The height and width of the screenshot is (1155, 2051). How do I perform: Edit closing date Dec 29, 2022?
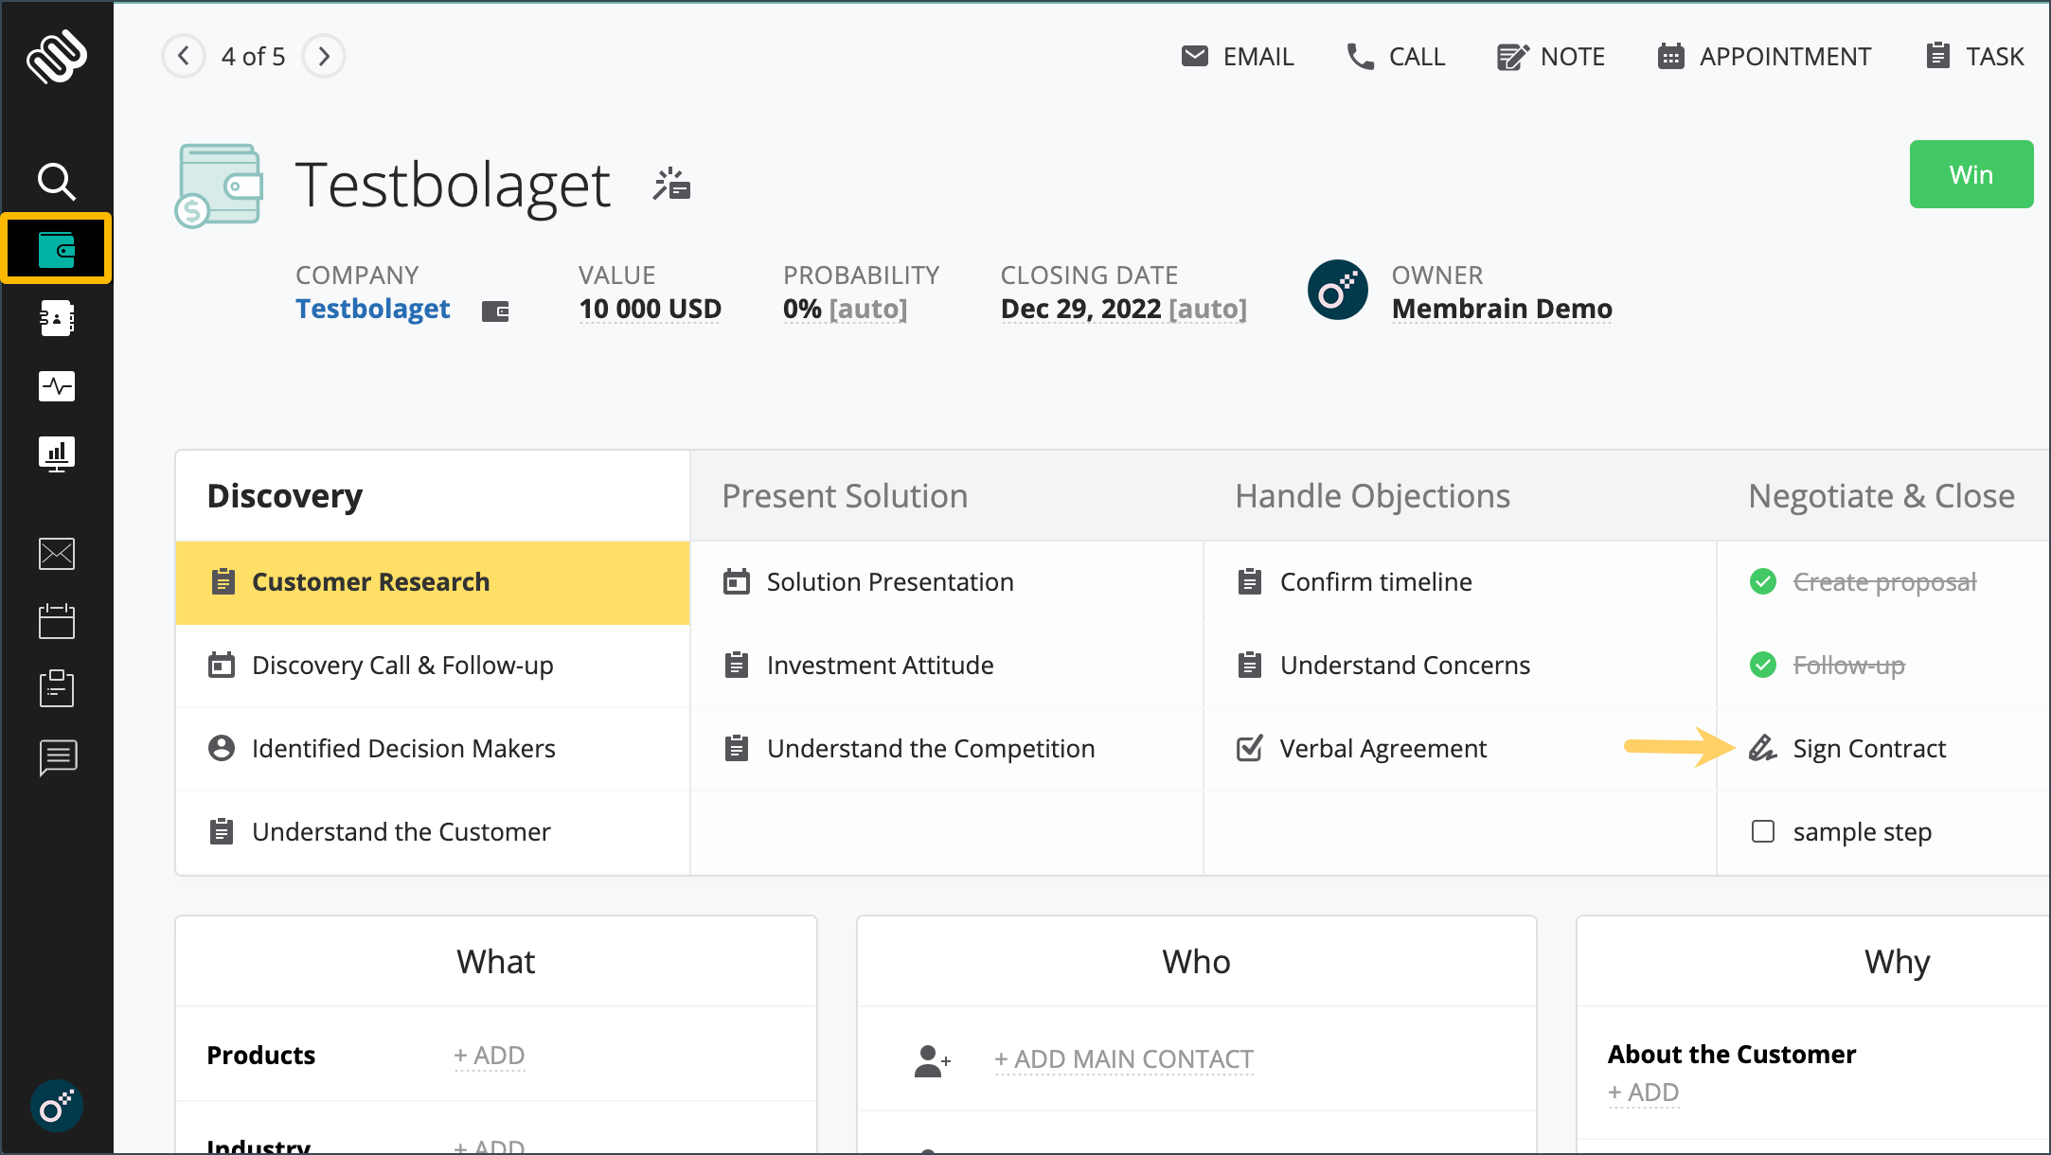pos(1123,309)
